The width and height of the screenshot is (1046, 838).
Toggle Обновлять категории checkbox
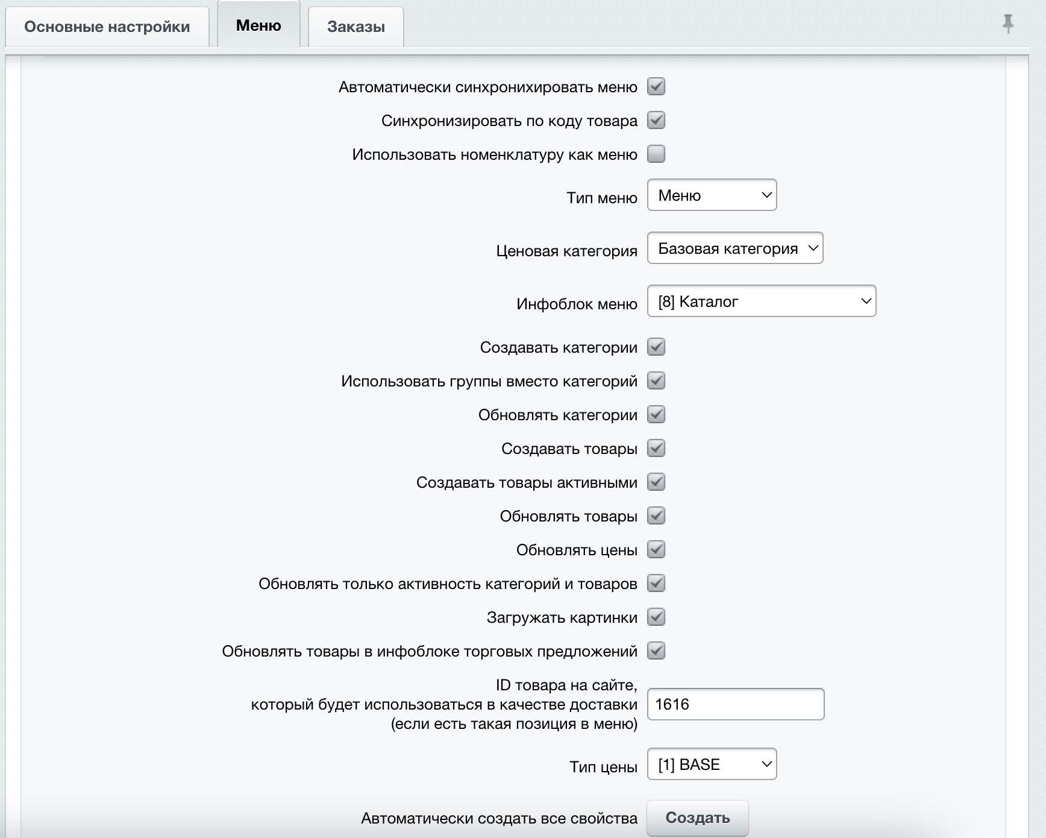656,415
